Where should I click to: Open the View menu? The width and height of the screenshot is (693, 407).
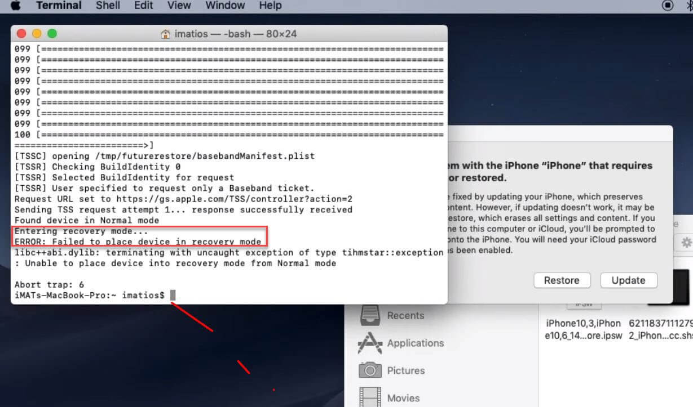coord(179,6)
